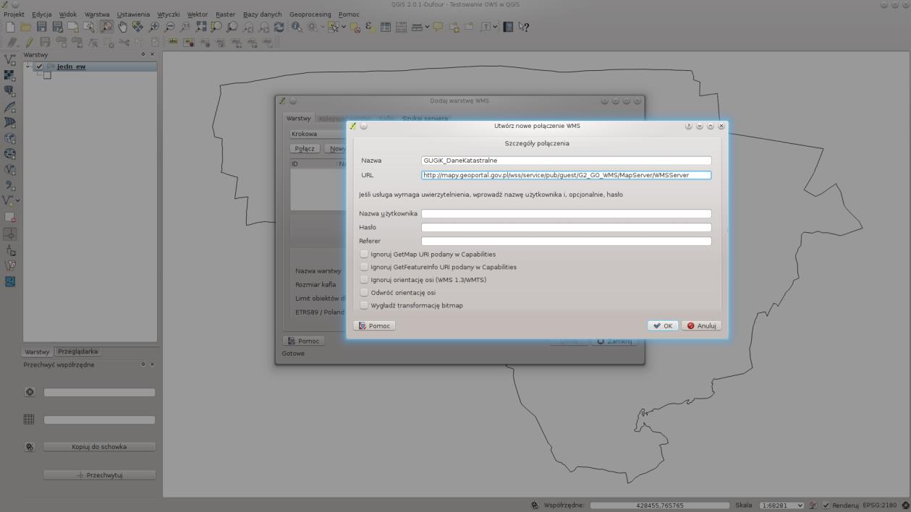
Task: Click into the Nazwa field
Action: click(566, 161)
